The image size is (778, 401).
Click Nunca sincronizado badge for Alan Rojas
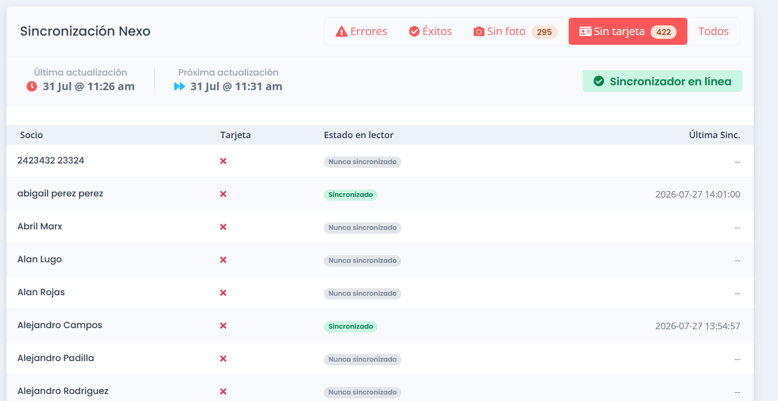(x=363, y=294)
